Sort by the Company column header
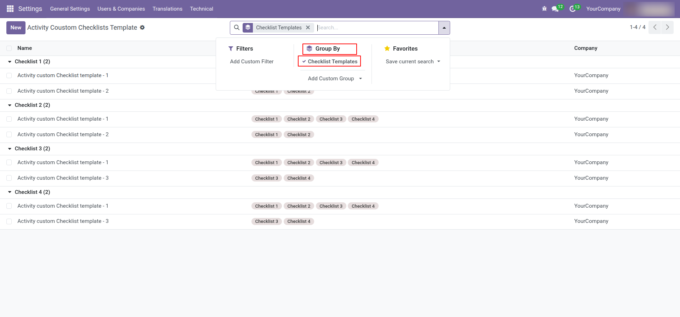This screenshot has width=680, height=317. 586,48
